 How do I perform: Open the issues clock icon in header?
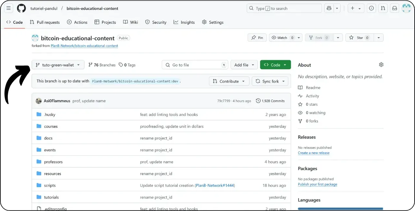tap(371, 8)
